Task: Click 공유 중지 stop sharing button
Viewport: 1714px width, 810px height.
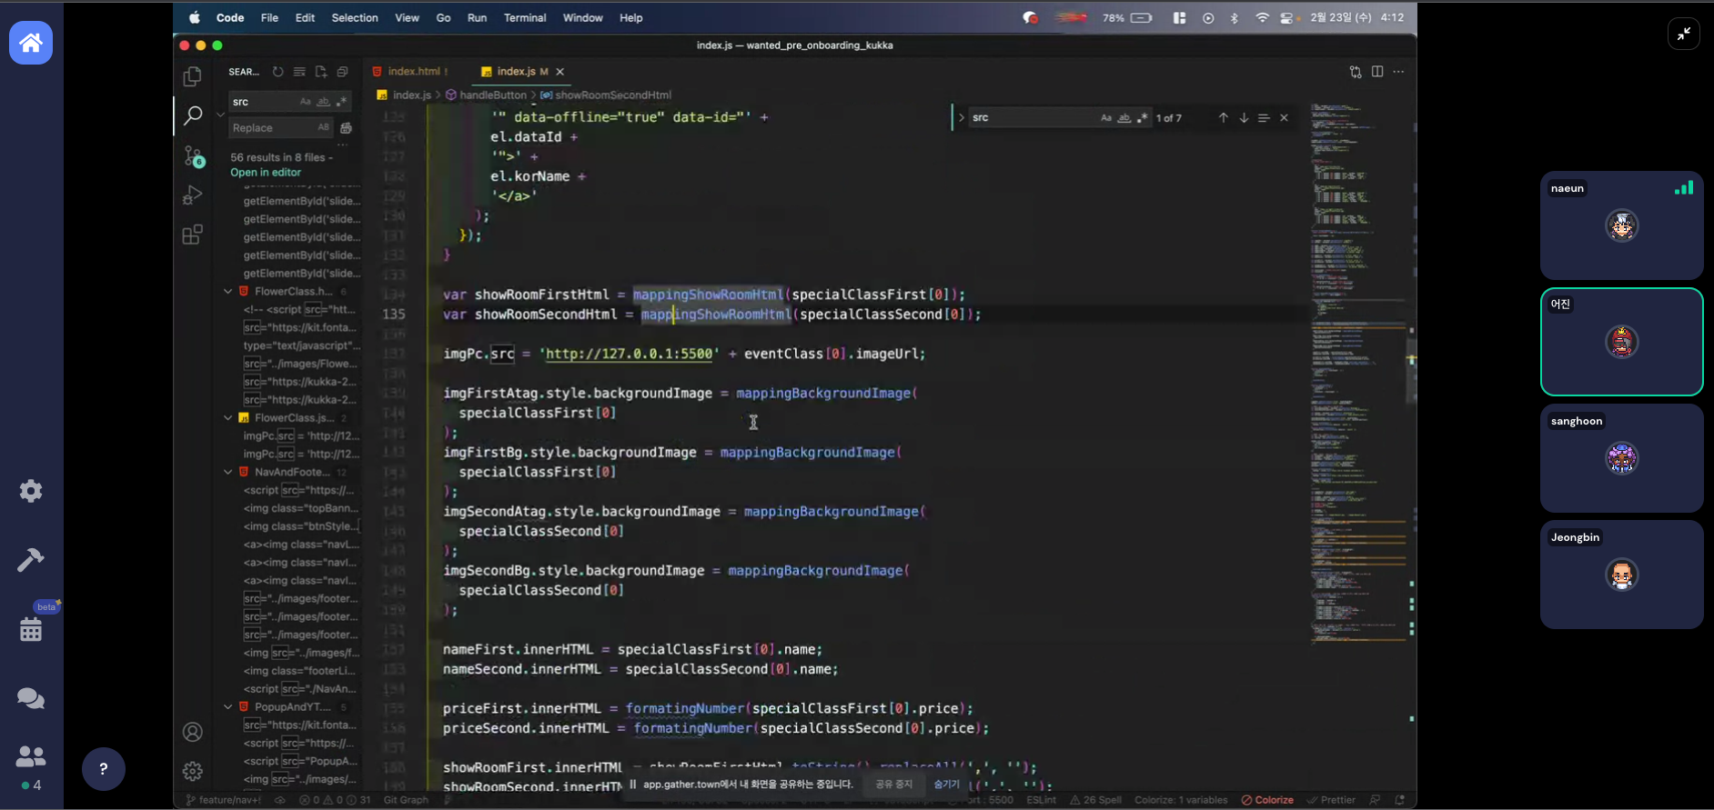Action: pos(893,784)
